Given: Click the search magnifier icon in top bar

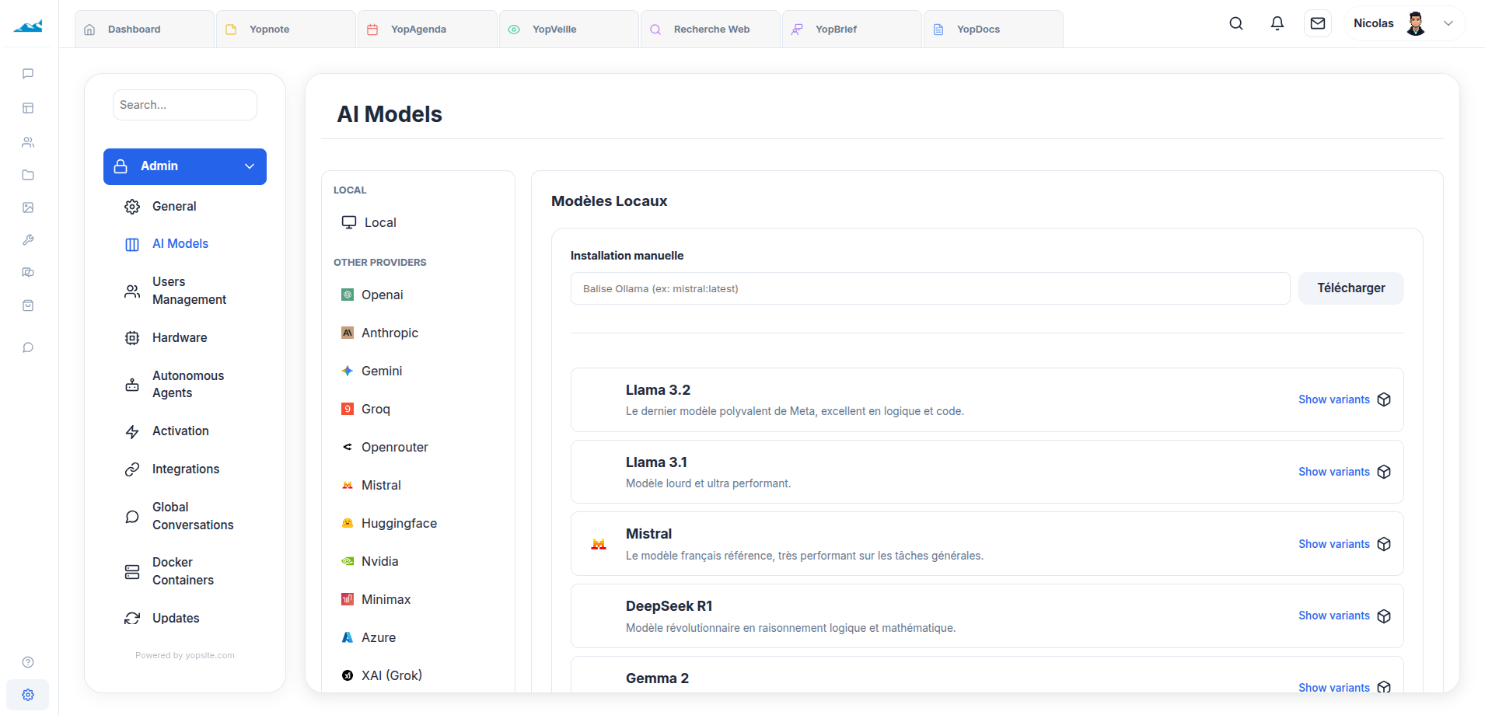Looking at the screenshot, I should [1236, 23].
